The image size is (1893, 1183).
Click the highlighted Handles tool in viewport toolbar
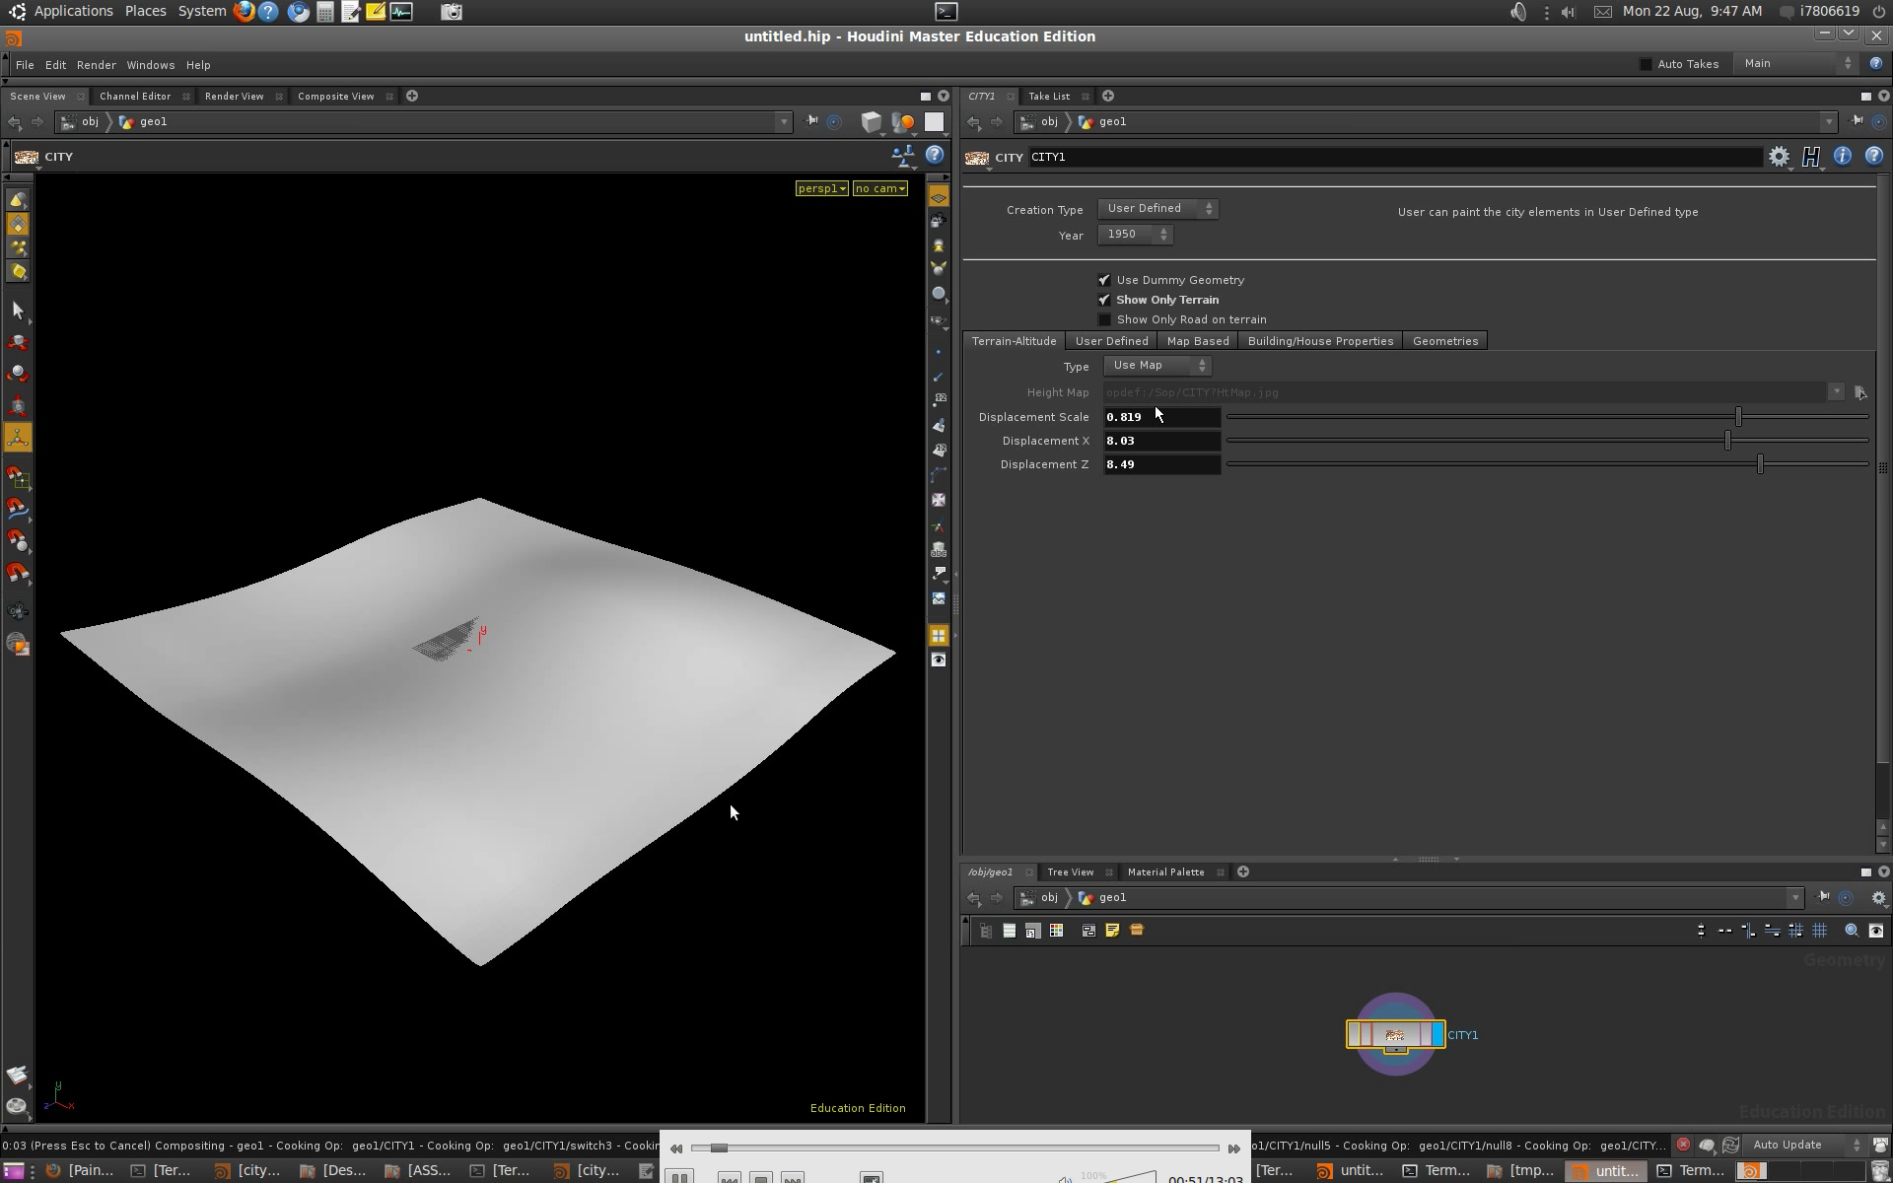coord(18,437)
